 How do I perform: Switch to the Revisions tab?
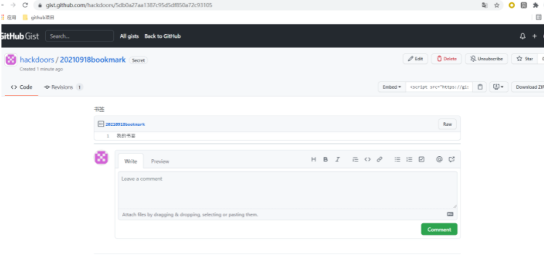click(63, 87)
